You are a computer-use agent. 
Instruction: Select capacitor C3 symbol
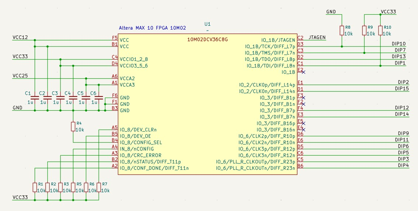tap(60, 98)
